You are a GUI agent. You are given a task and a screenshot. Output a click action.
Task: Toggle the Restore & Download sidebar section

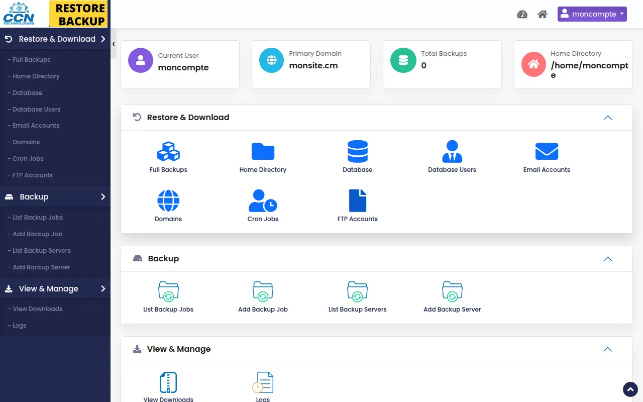(55, 39)
